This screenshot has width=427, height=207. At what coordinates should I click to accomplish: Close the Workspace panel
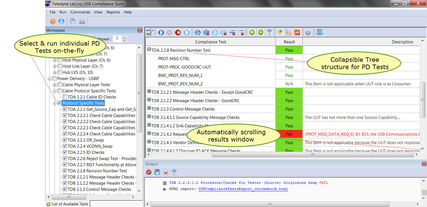coord(140,30)
